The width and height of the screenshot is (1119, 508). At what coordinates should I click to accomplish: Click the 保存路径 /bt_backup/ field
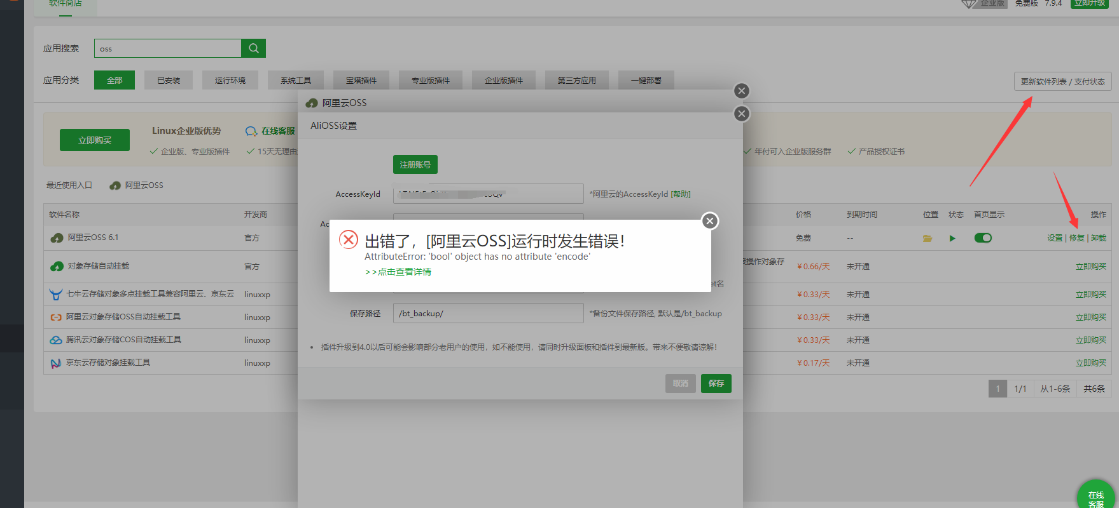489,313
